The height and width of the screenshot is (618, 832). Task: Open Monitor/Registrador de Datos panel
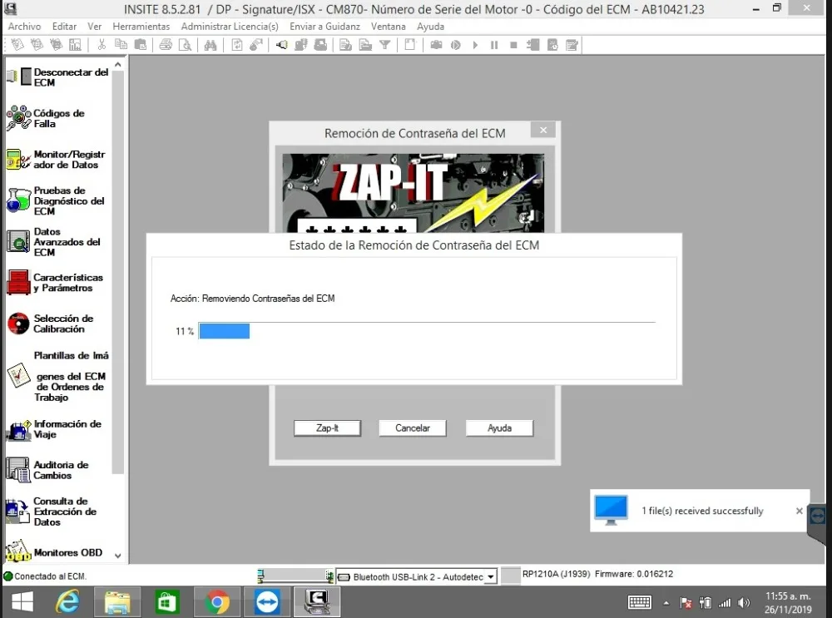tap(58, 159)
